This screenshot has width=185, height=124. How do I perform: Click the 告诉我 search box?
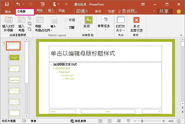pyautogui.click(x=128, y=11)
